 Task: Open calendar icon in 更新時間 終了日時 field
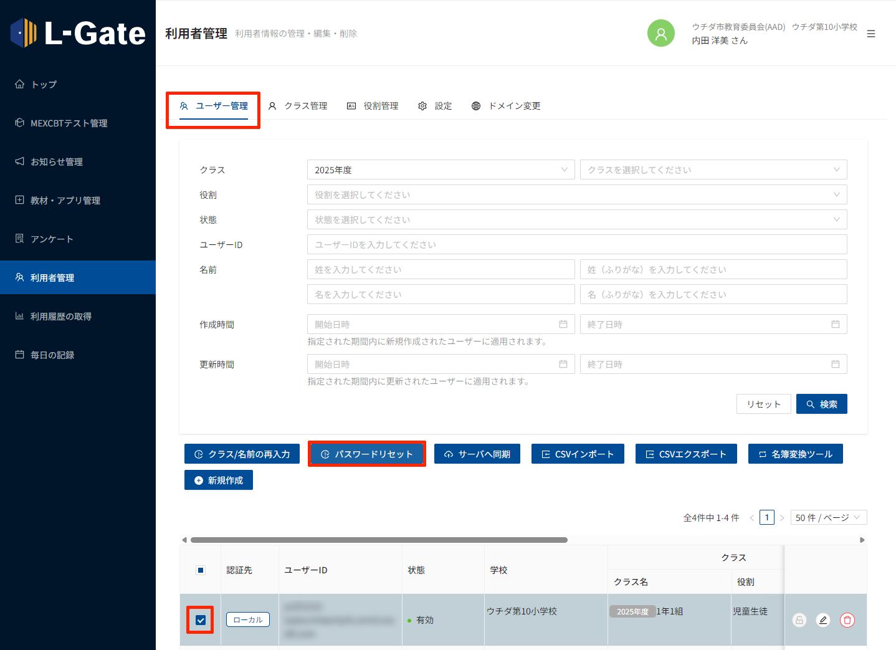[835, 364]
